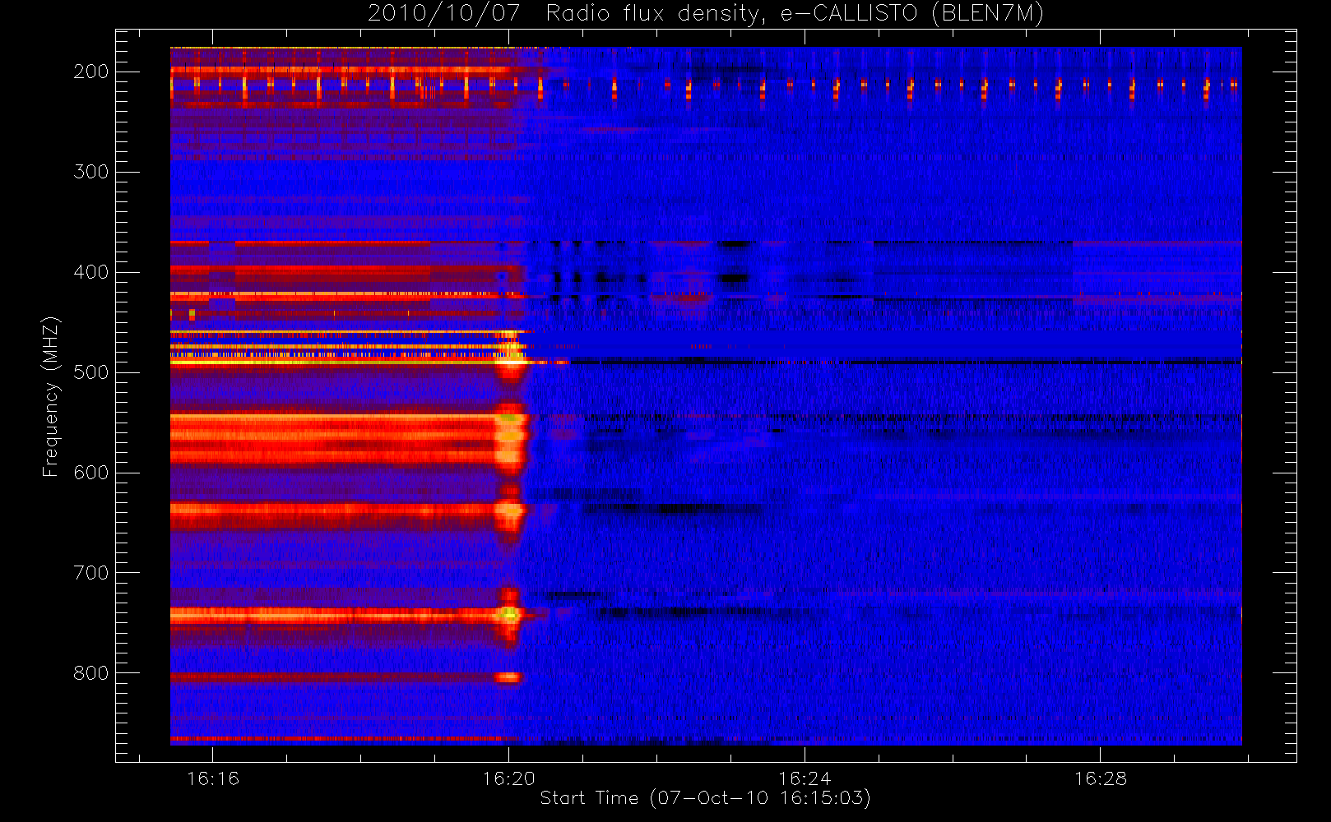The width and height of the screenshot is (1331, 822).
Task: Click the 16:24 time tick label
Action: point(805,778)
